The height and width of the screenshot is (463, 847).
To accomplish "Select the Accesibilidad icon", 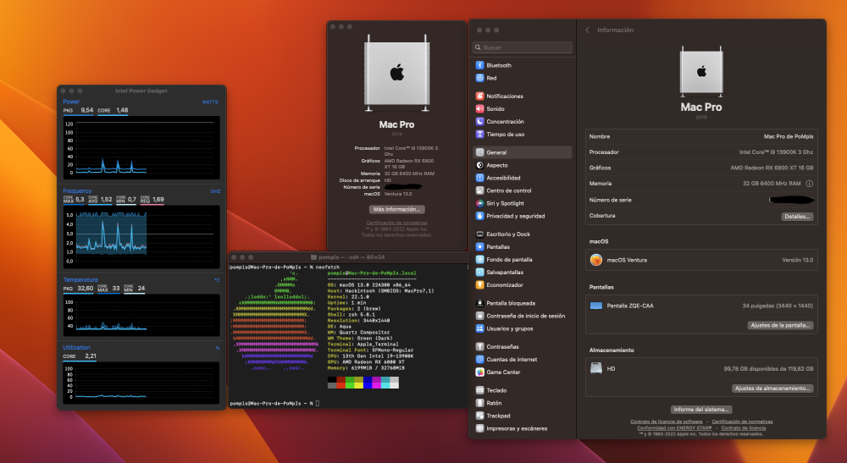I will (479, 178).
